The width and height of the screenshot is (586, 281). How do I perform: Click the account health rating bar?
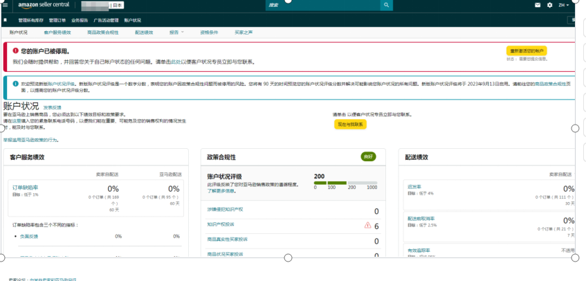[x=346, y=183]
